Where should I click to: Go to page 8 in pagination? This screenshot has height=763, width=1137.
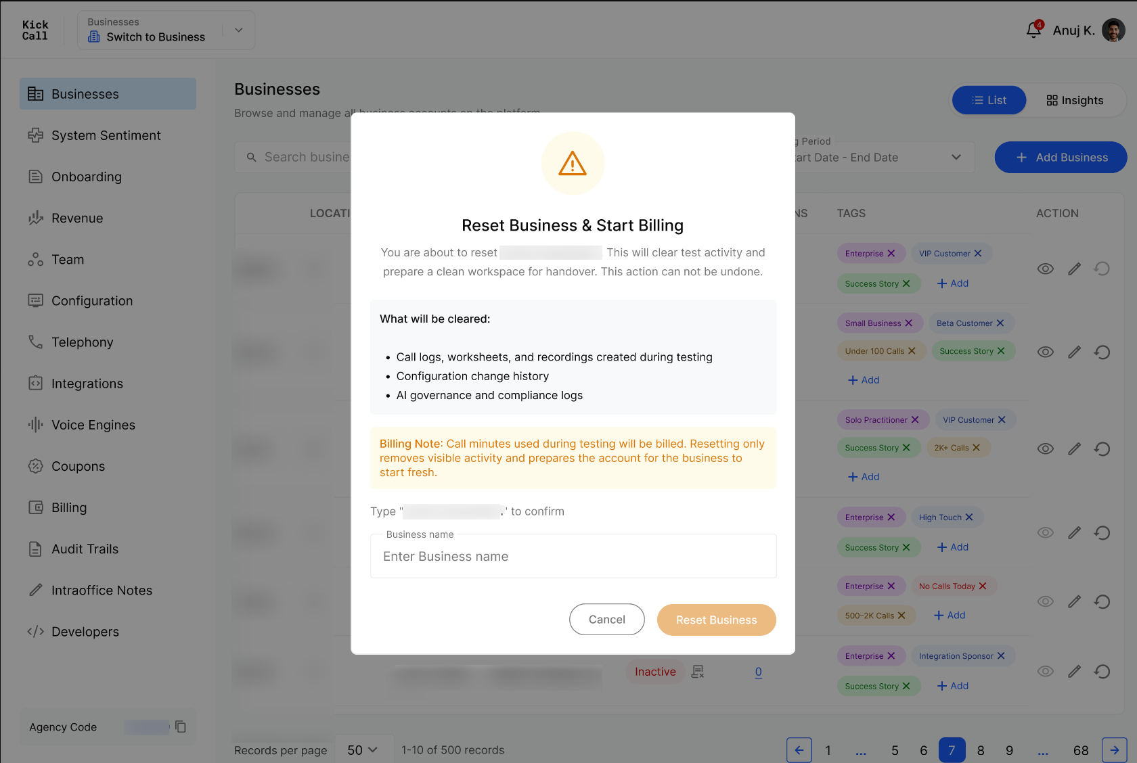[981, 750]
